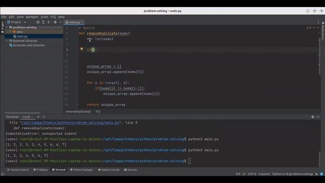
Task: Close the main.py editor tab
Action: [82, 22]
